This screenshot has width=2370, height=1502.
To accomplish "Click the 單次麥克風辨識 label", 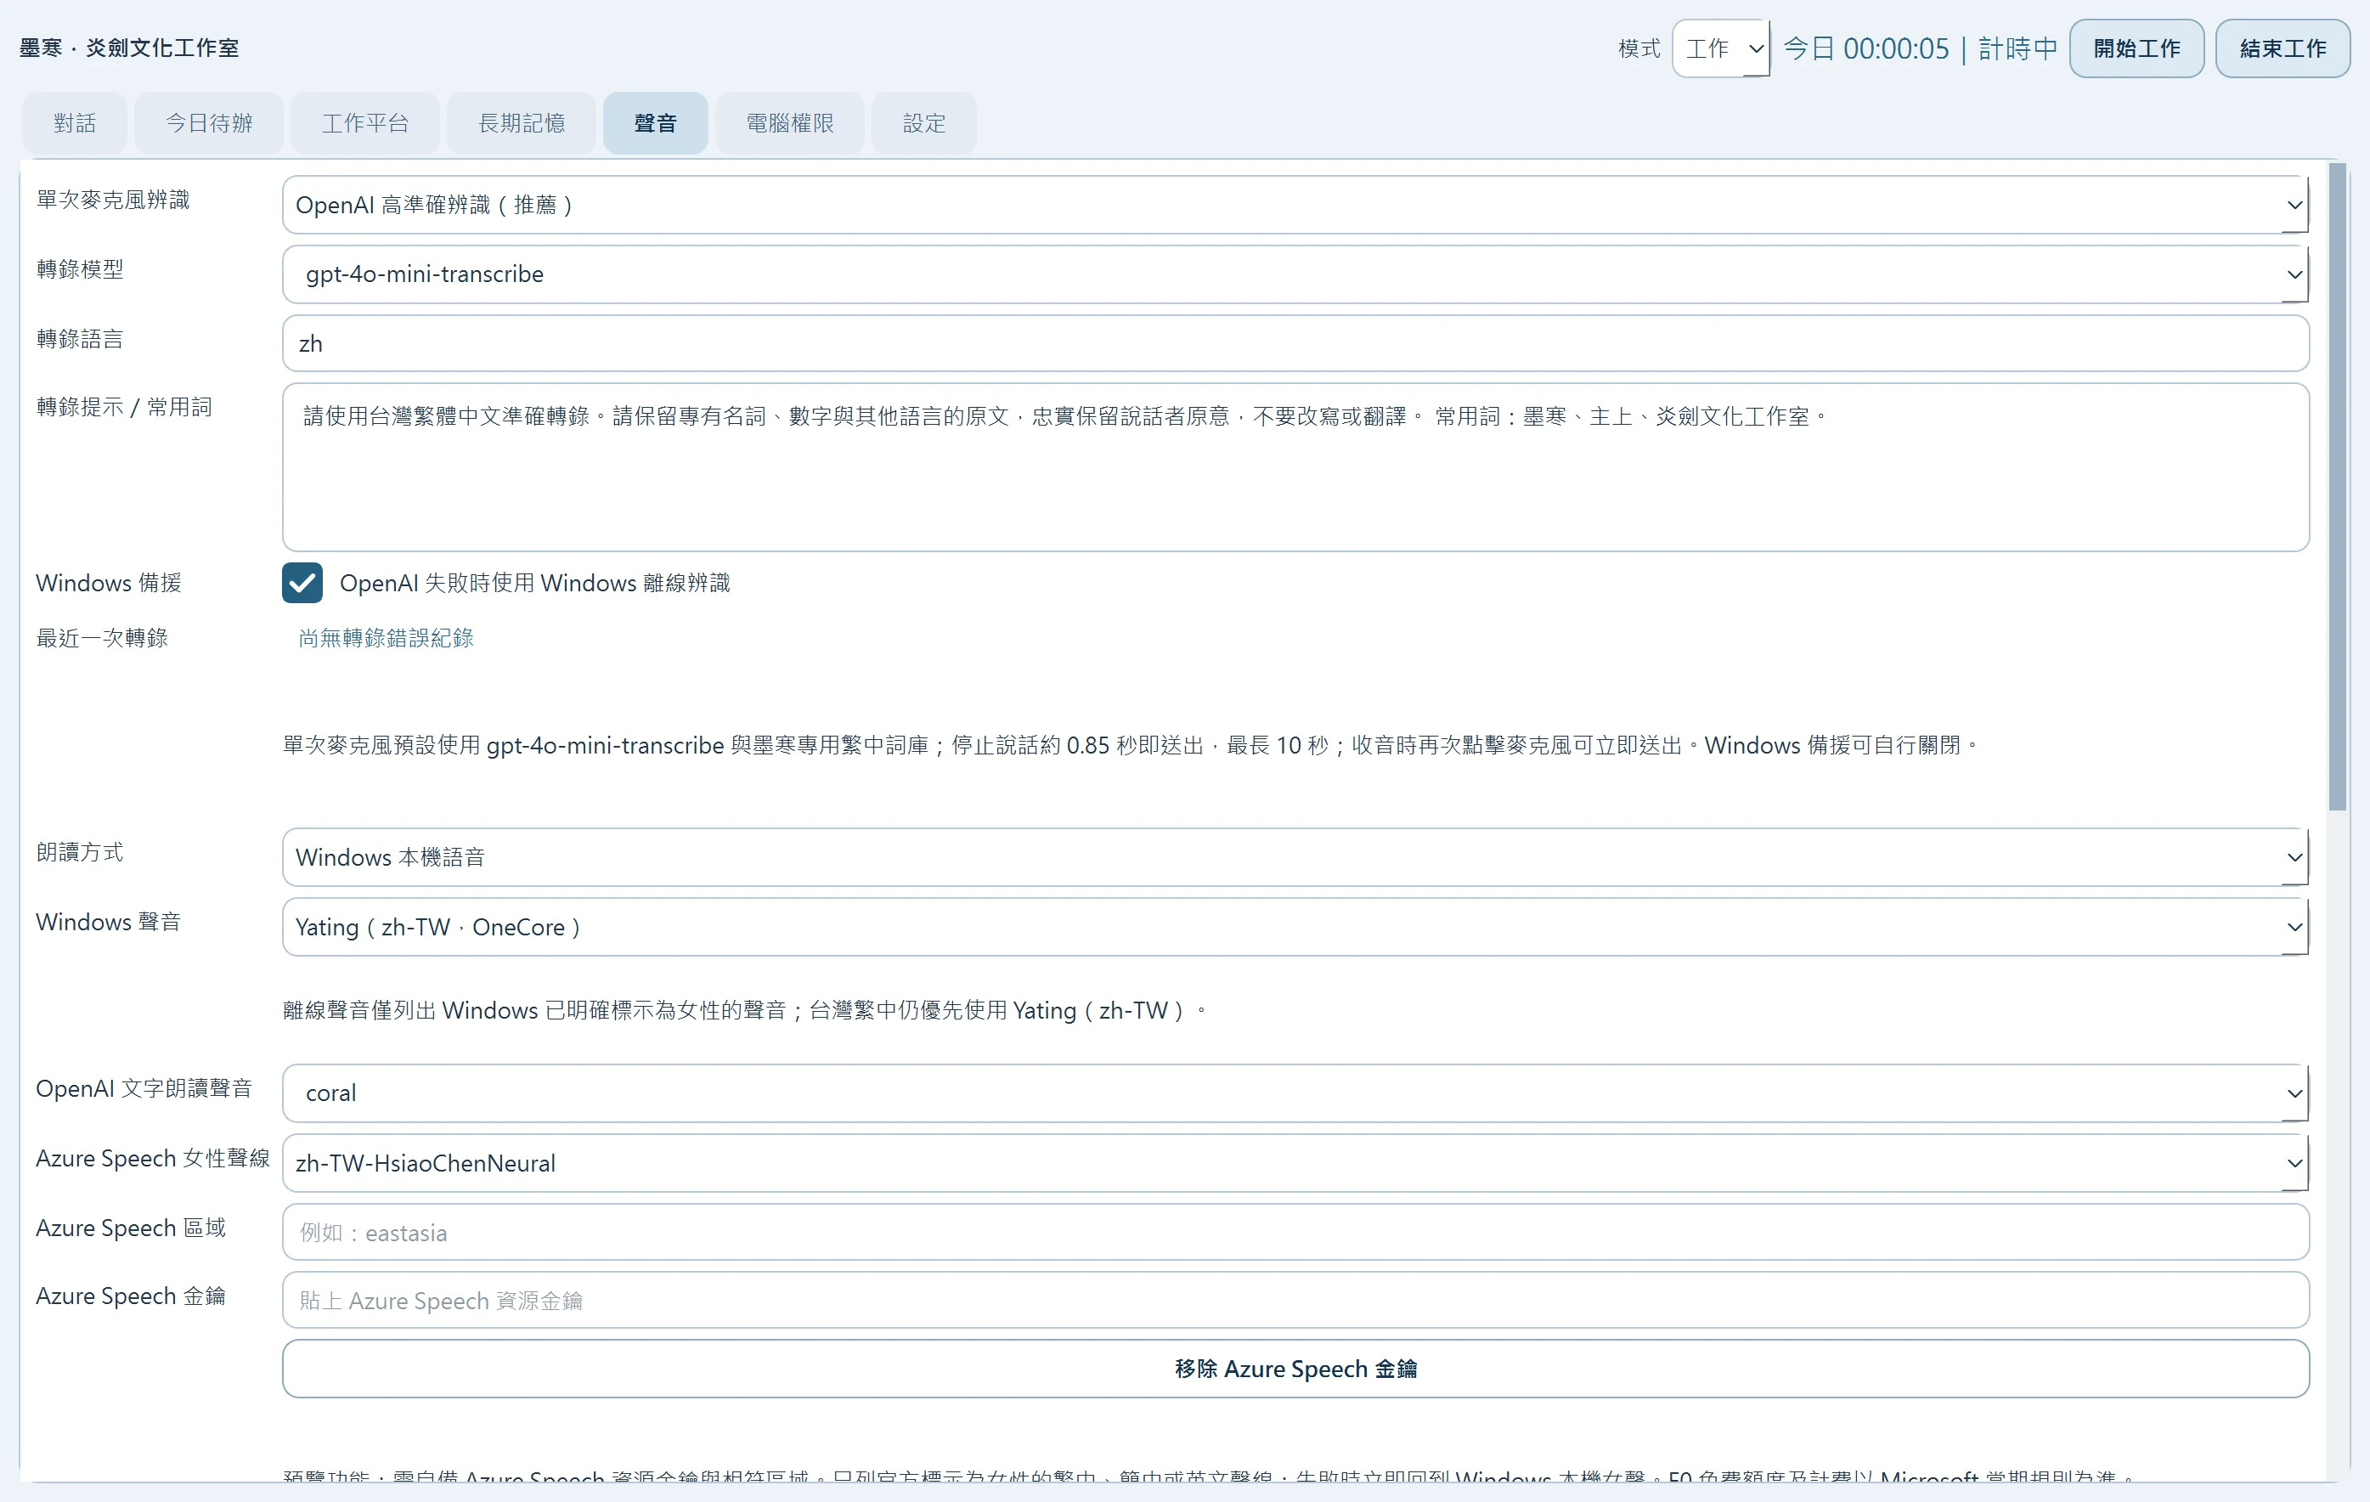I will (x=113, y=200).
